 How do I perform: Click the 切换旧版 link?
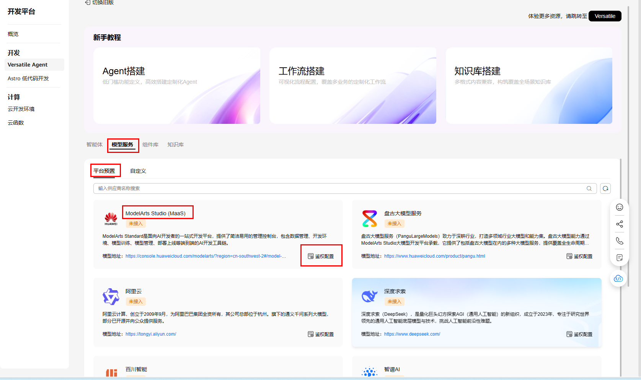(x=99, y=3)
